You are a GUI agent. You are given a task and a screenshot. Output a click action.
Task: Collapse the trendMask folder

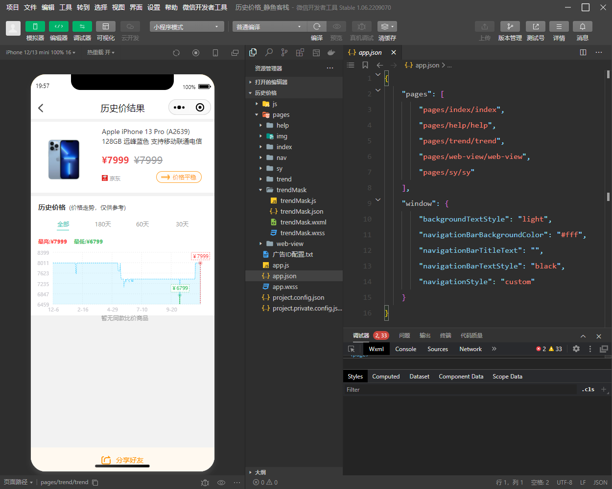pos(291,190)
